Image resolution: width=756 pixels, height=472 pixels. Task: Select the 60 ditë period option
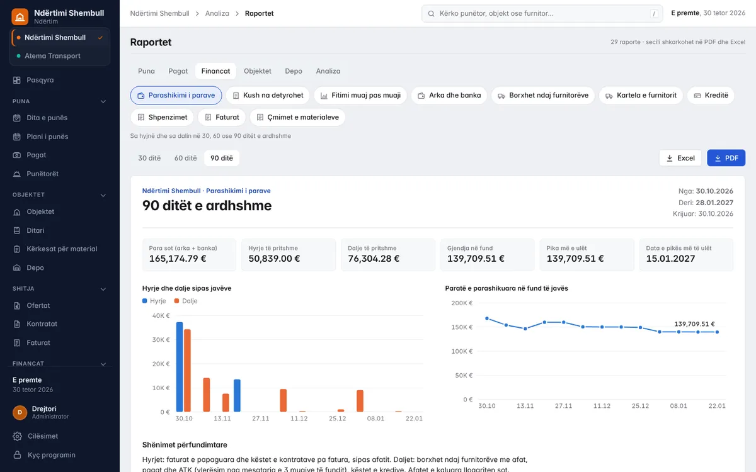186,158
